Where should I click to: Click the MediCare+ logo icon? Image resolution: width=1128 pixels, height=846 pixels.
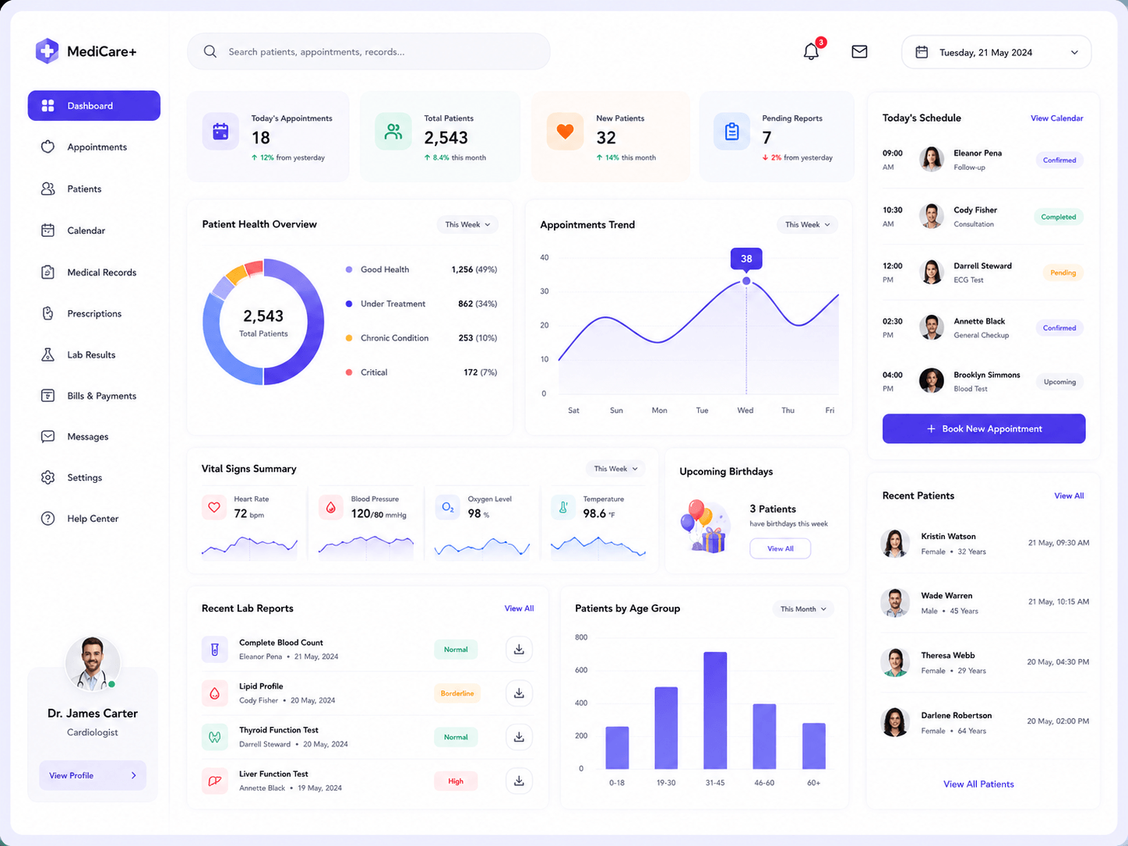click(47, 51)
